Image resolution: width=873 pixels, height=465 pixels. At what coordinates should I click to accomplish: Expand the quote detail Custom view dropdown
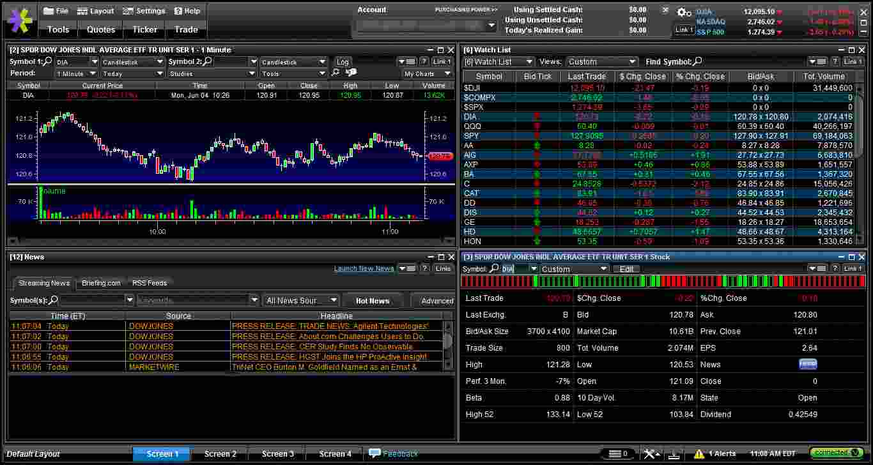pyautogui.click(x=604, y=269)
